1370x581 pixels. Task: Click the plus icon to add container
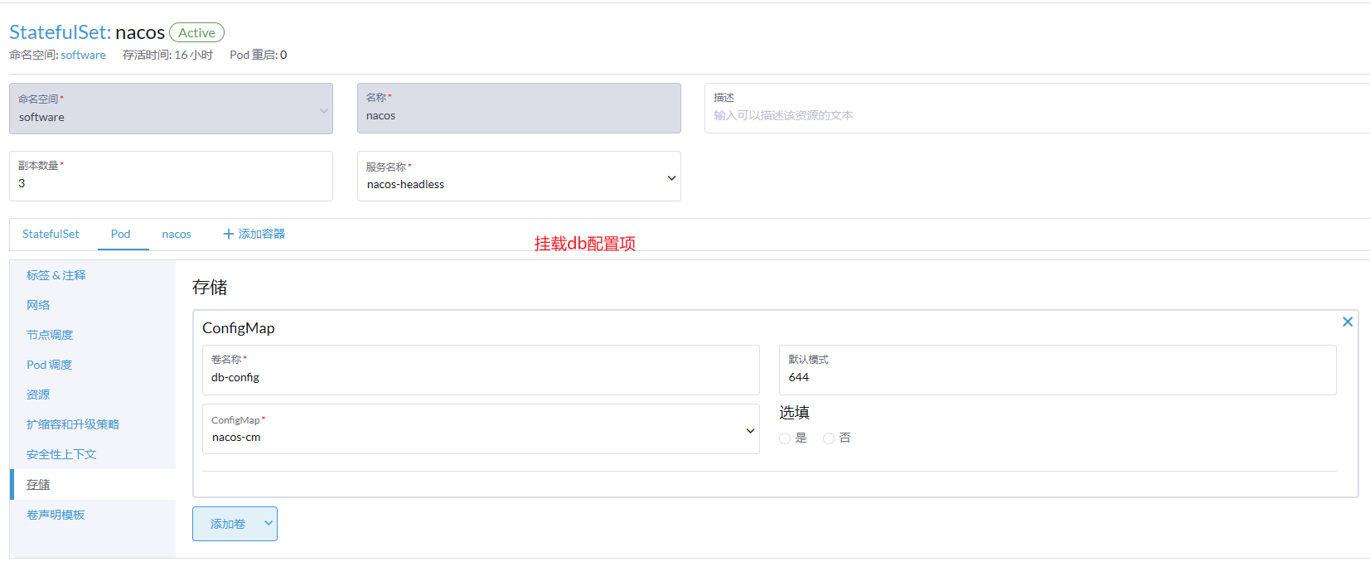coord(229,234)
